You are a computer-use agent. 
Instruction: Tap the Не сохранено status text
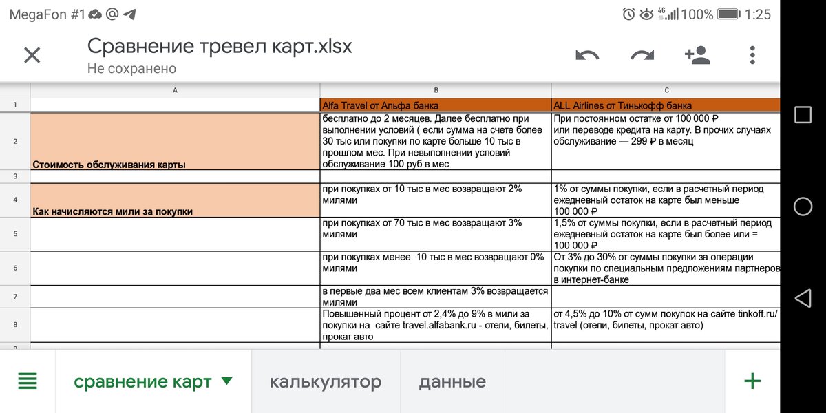(x=131, y=69)
